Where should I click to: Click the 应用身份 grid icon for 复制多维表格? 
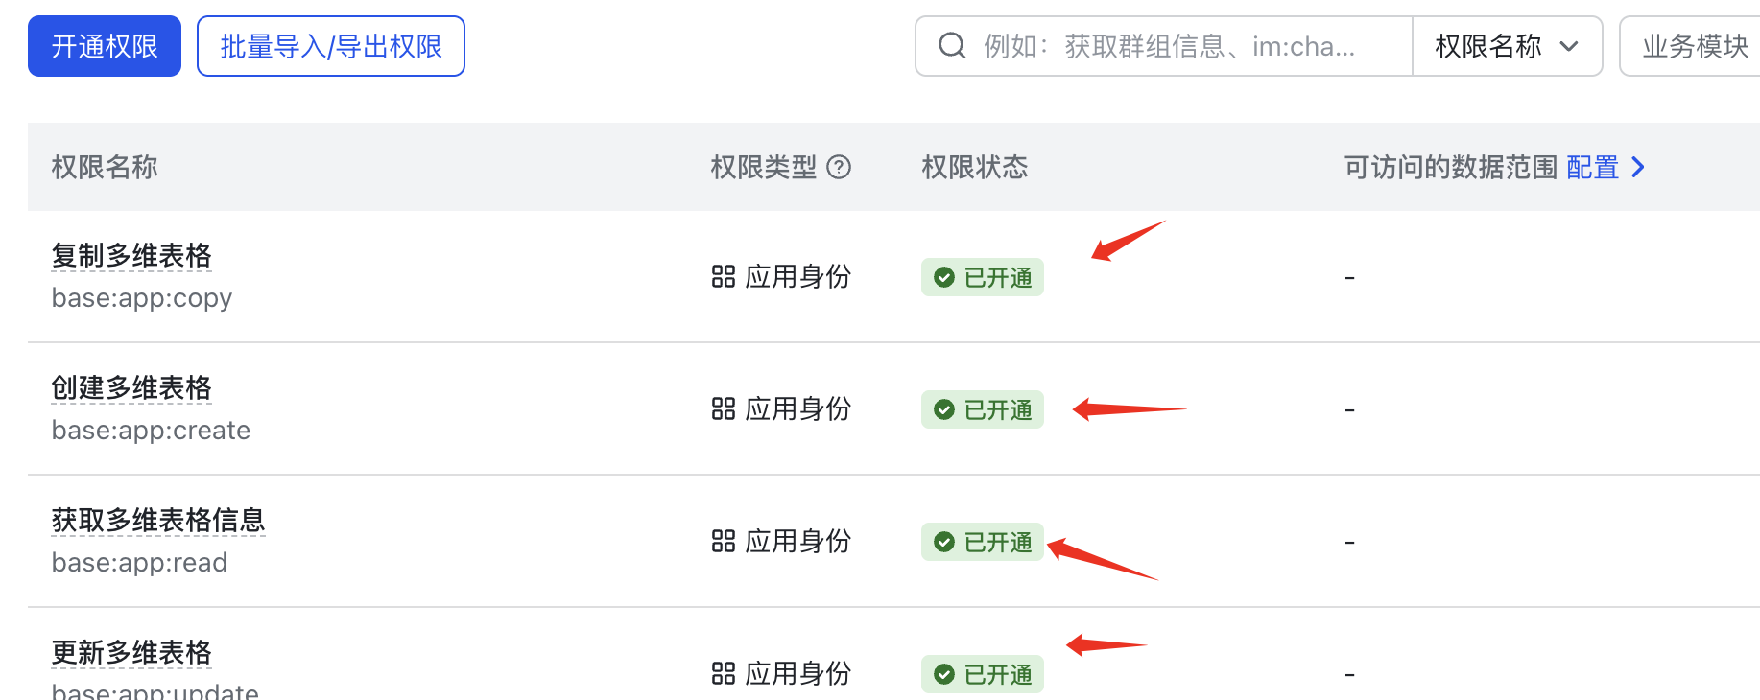(x=723, y=277)
